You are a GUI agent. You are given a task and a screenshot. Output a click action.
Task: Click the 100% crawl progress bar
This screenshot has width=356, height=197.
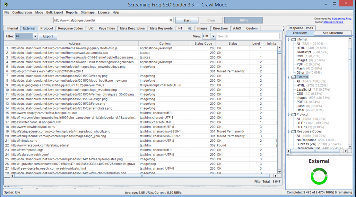pos(243,20)
